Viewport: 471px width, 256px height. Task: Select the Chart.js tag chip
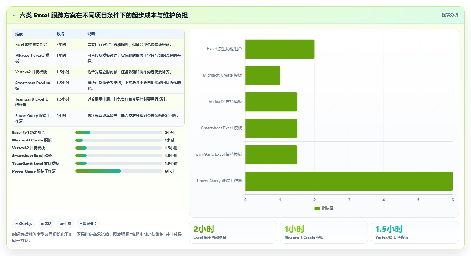click(24, 224)
